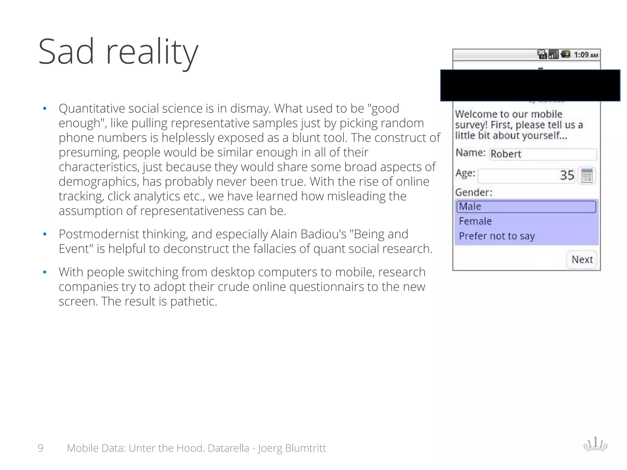Click the desktop to mobile bullet paragraph

[242, 286]
